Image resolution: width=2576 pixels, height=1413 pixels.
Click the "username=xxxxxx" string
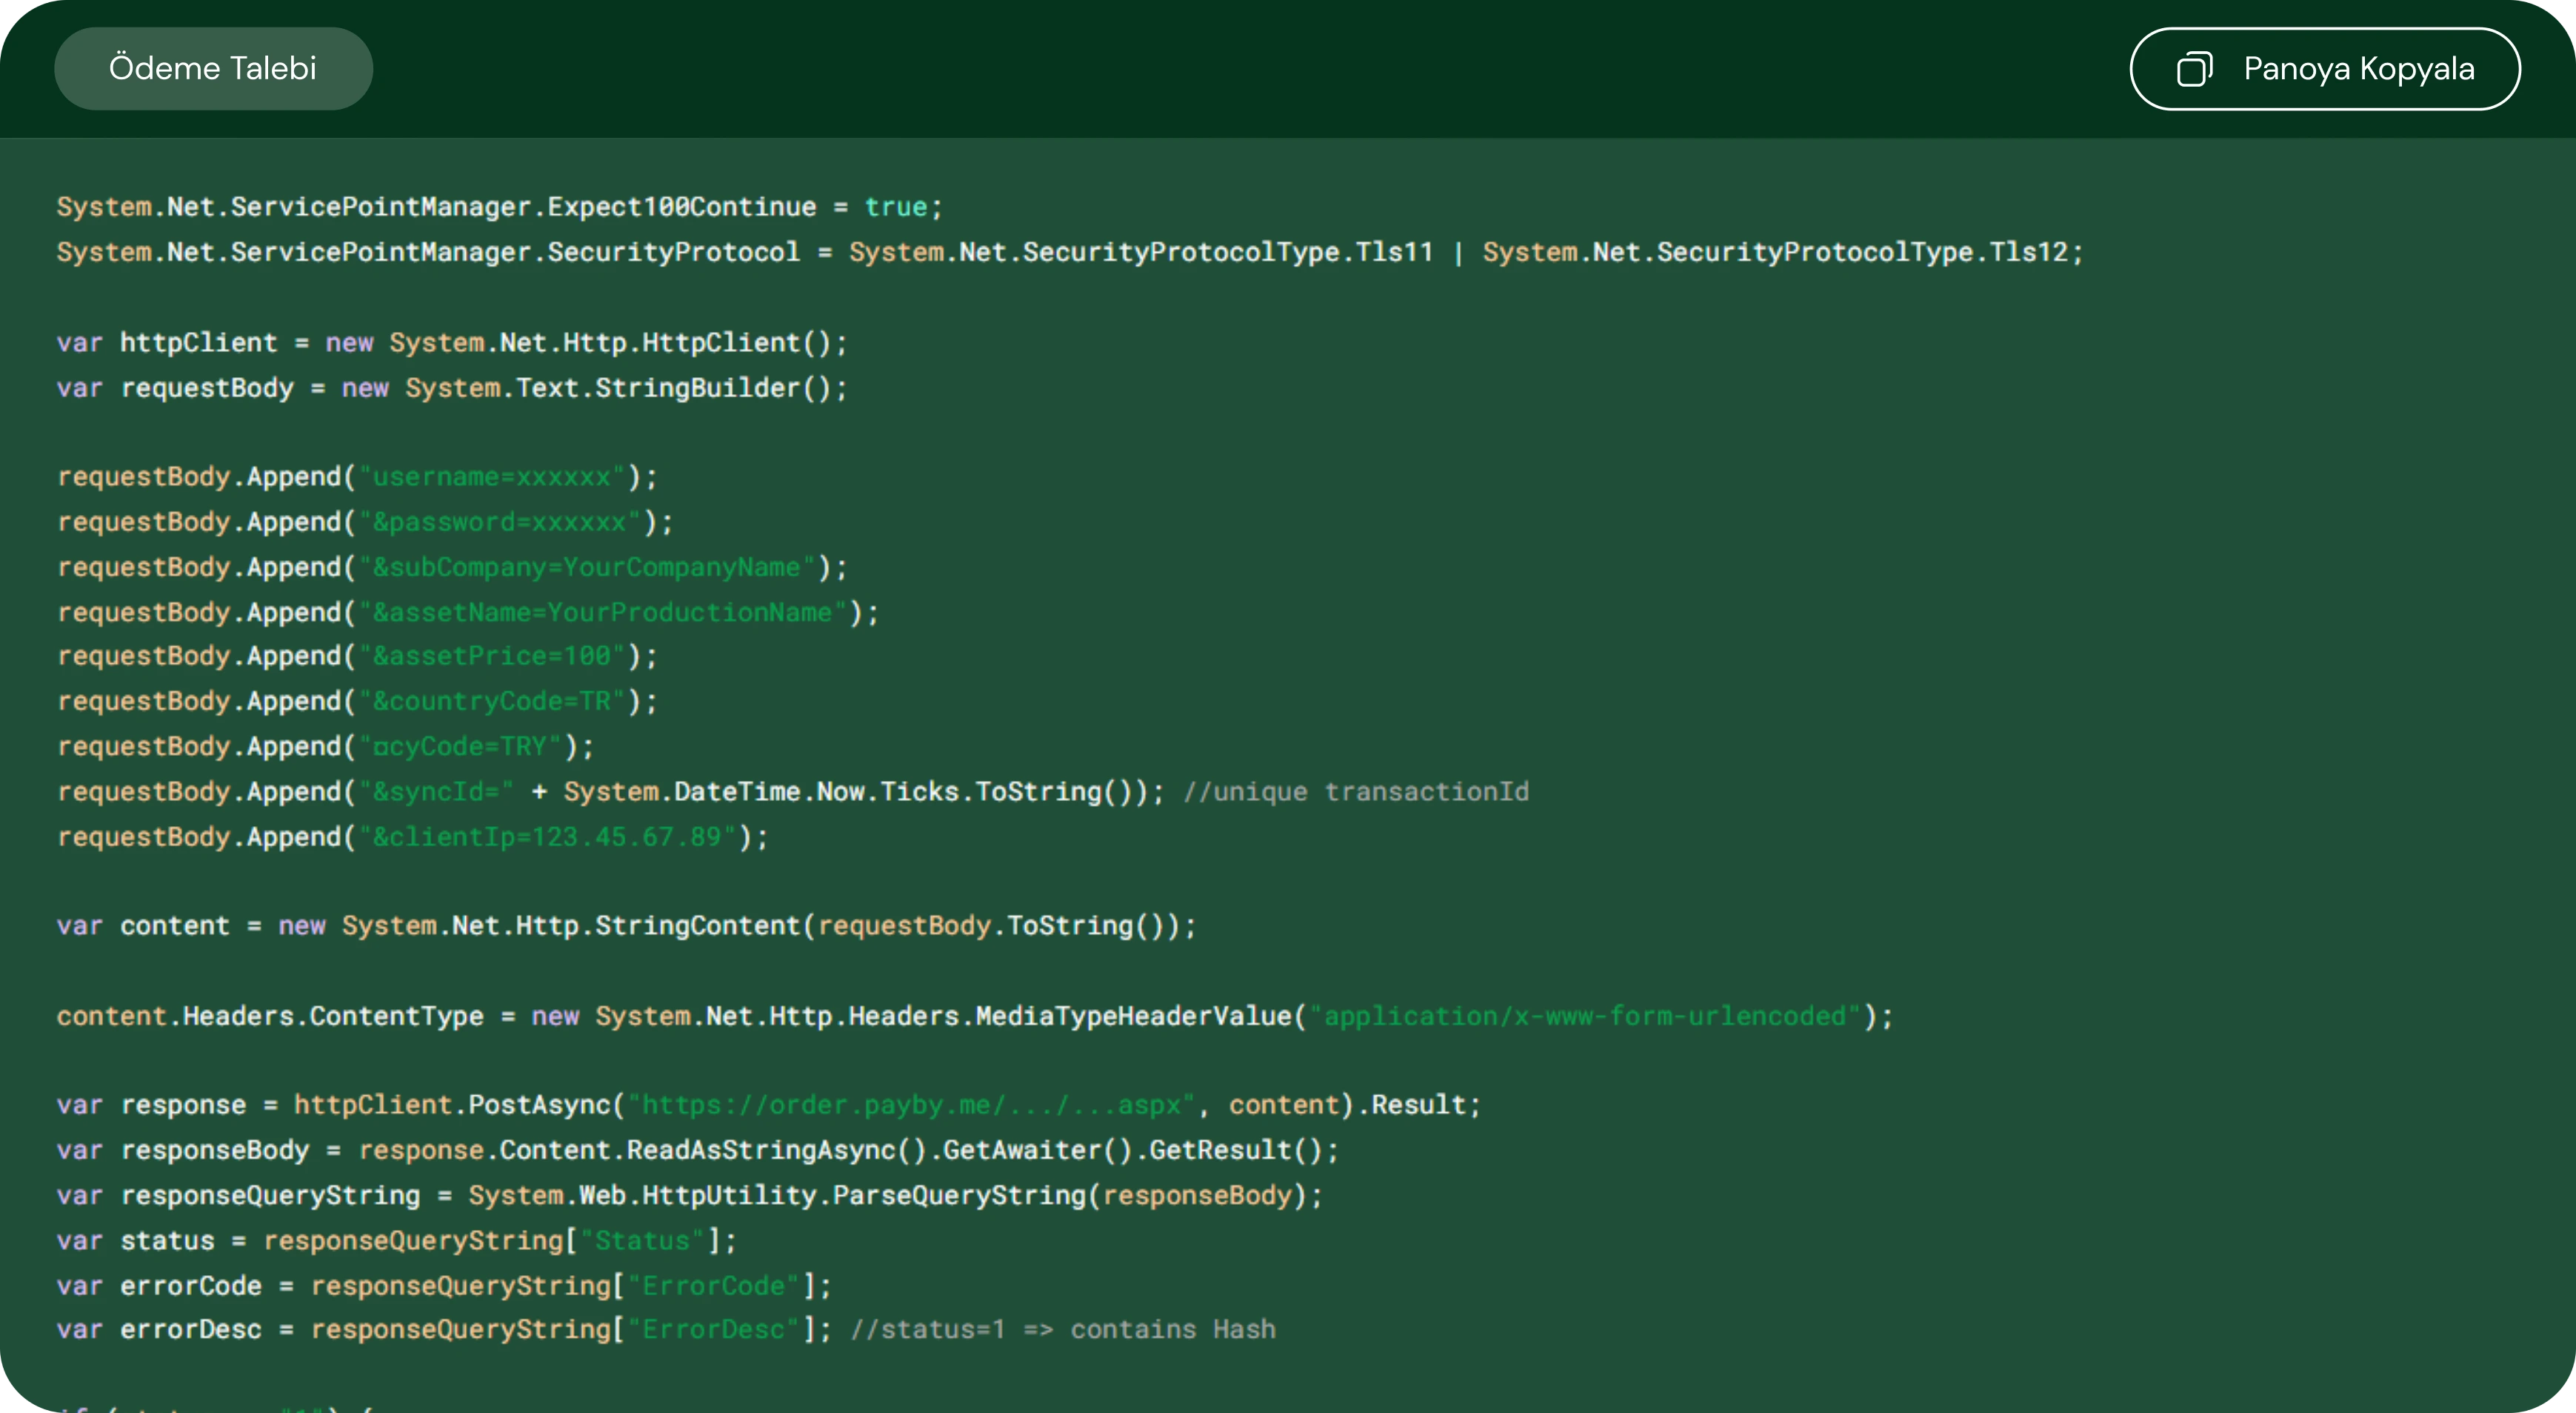pos(492,477)
